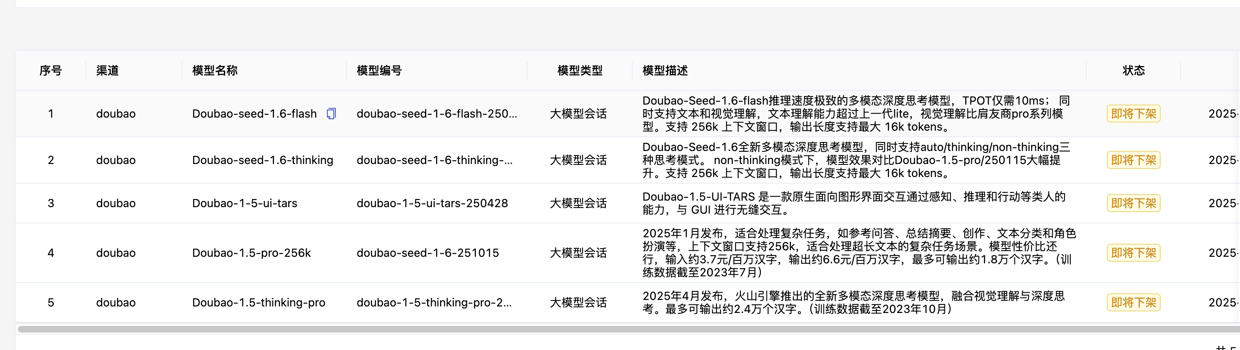Click model ID doubao-1-5-thinking-pro-2...

click(x=434, y=302)
